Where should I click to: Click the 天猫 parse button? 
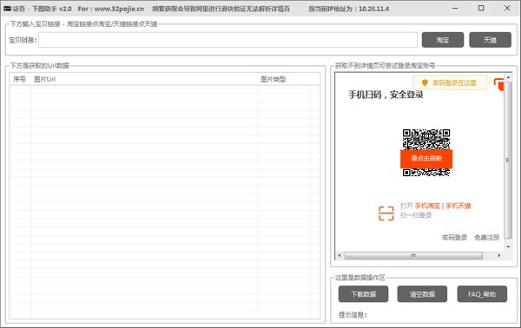pyautogui.click(x=490, y=40)
